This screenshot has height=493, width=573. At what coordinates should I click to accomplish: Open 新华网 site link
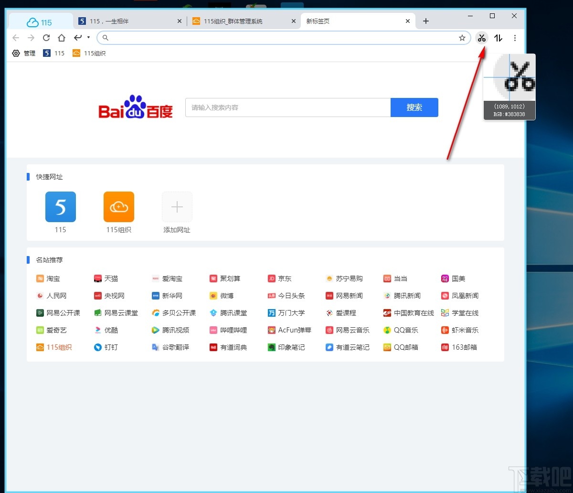tap(167, 296)
